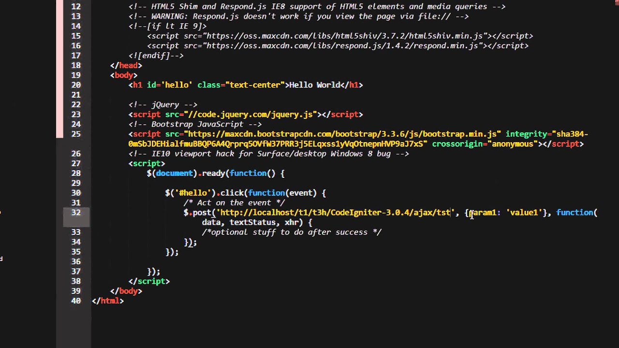Click the 'Hello World' heading text
This screenshot has width=619, height=348.
(x=315, y=85)
